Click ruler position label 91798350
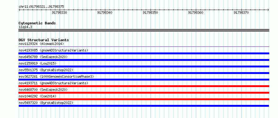Screen dimensions: 278x118 click(x=150, y=12)
